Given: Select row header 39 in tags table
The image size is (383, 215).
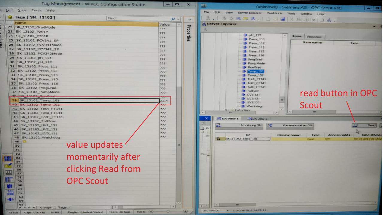Looking at the screenshot, I should (x=14, y=101).
